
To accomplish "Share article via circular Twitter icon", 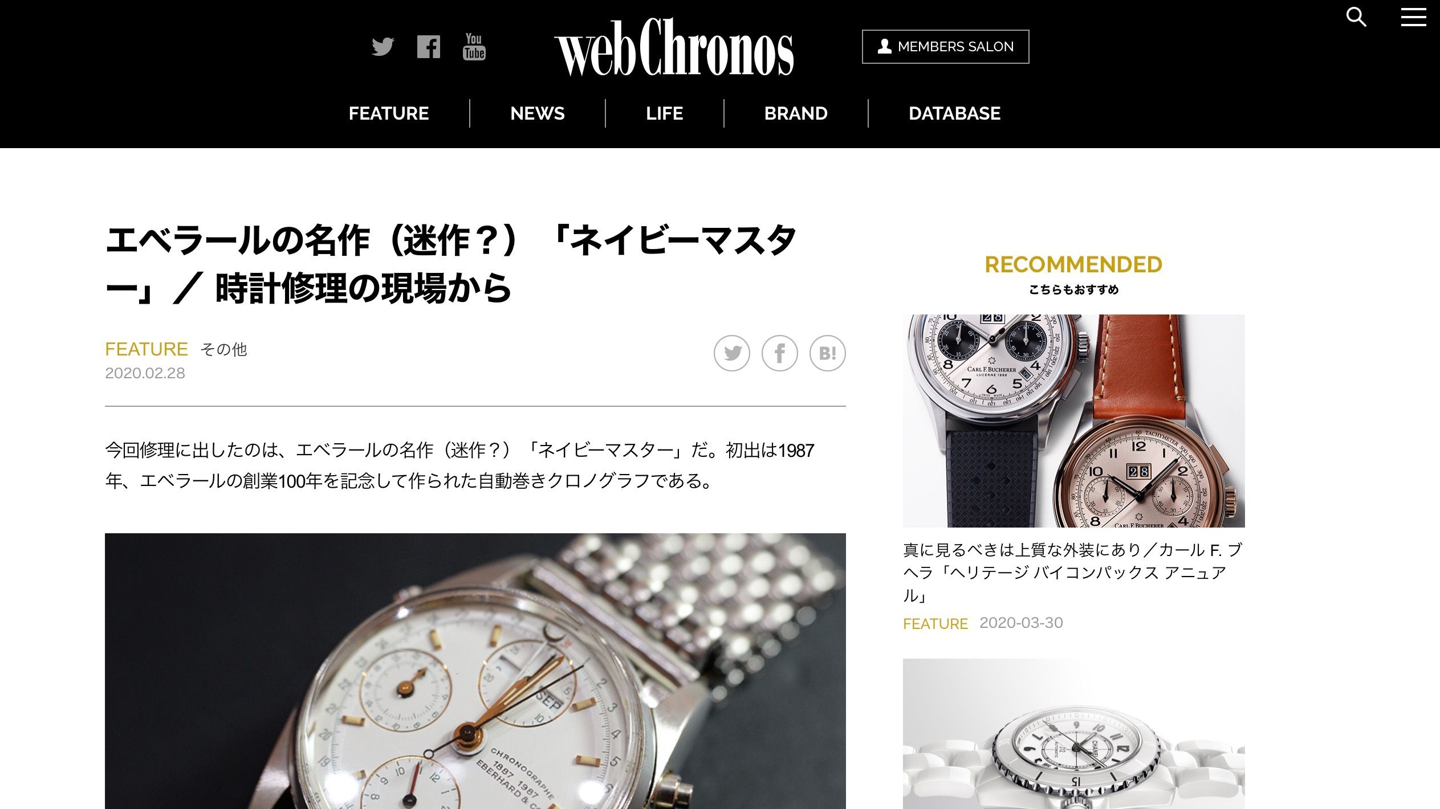I will (x=732, y=353).
